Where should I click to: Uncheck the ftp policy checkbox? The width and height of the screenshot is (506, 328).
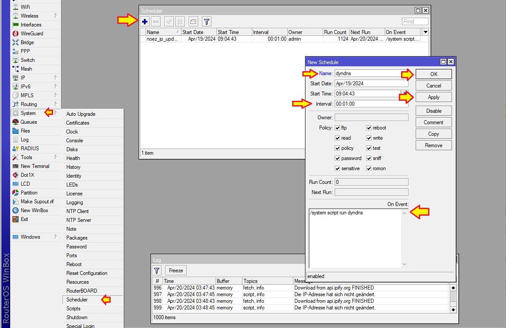338,128
